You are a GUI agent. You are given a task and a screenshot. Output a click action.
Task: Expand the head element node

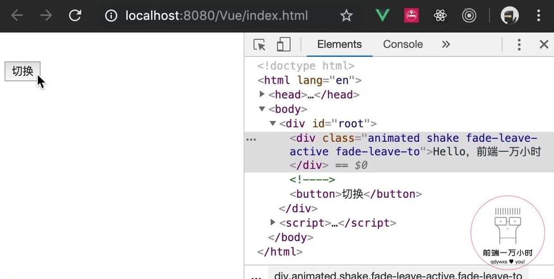263,94
